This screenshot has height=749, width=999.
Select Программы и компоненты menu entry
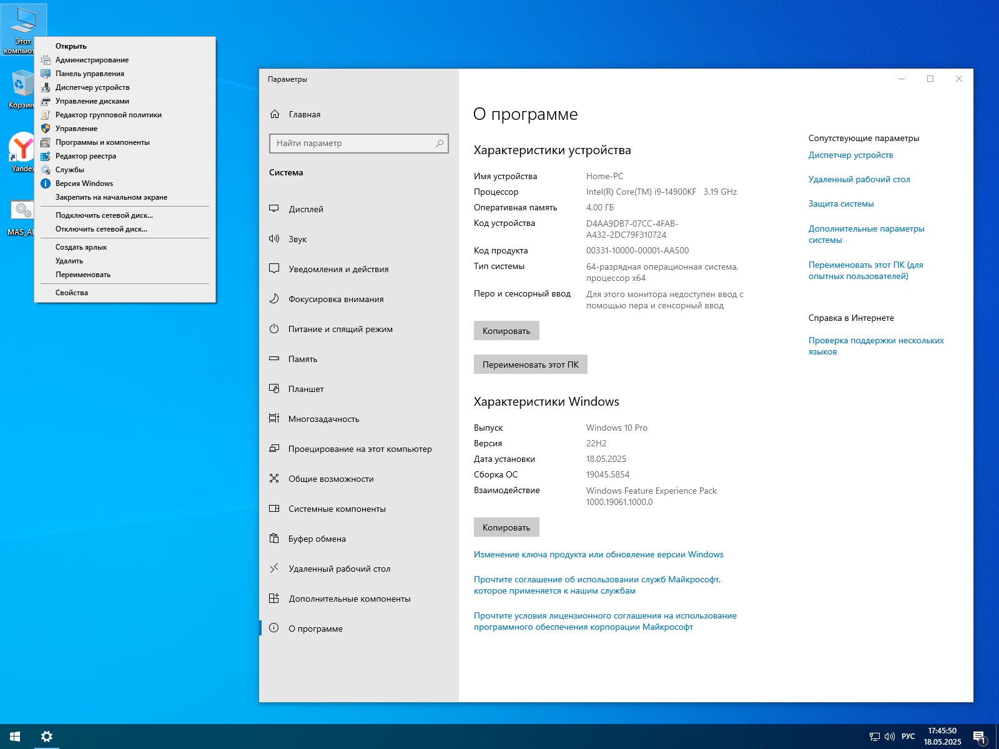click(125, 142)
